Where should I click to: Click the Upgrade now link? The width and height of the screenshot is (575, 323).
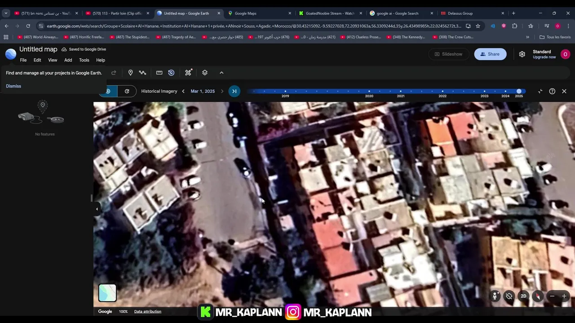(544, 57)
